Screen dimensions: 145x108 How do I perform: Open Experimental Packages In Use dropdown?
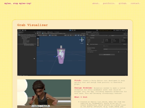(106, 30)
